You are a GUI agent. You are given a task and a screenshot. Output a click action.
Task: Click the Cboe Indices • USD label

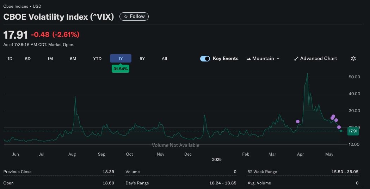[x=22, y=6]
